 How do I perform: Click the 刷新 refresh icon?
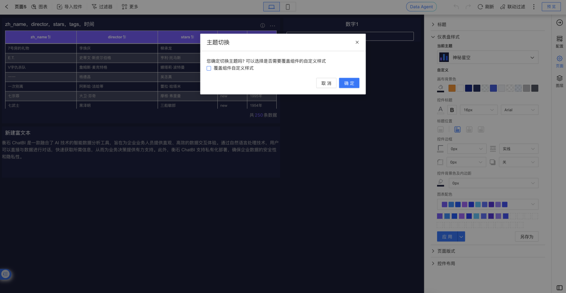480,7
